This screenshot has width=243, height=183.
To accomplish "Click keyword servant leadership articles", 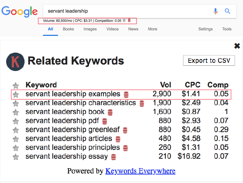I will pyautogui.click(x=69, y=139).
